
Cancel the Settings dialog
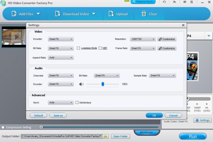coord(173,116)
